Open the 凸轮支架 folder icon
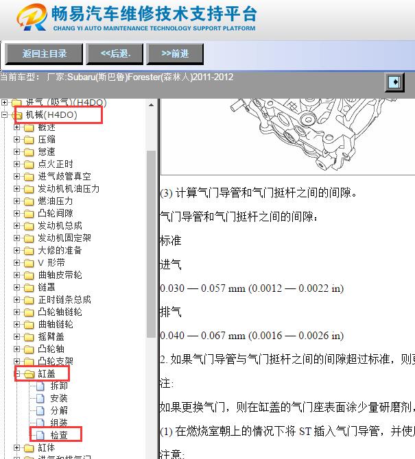 29,362
